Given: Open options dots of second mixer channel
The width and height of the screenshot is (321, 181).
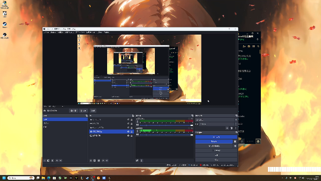Looking at the screenshot, I should click(138, 132).
